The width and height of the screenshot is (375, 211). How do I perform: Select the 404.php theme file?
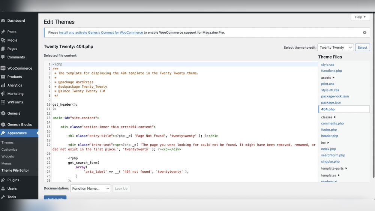click(x=344, y=109)
